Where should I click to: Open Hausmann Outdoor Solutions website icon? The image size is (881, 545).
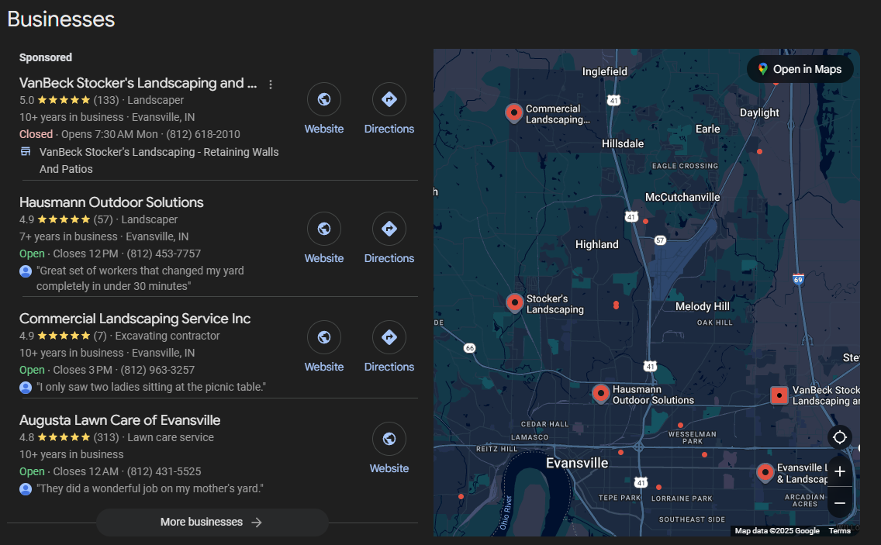(324, 229)
